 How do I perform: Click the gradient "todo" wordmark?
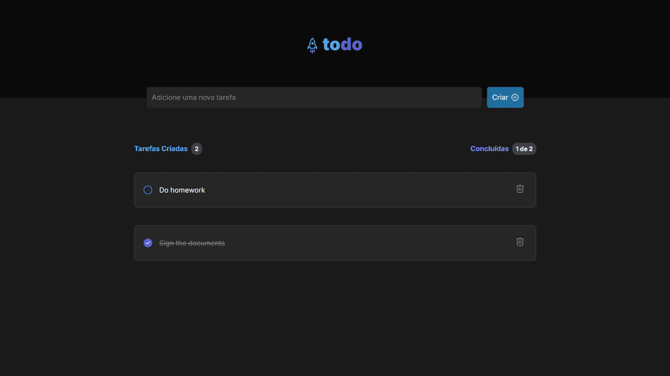click(342, 44)
